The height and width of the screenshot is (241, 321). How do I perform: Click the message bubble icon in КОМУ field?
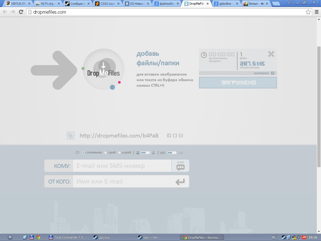pyautogui.click(x=180, y=167)
